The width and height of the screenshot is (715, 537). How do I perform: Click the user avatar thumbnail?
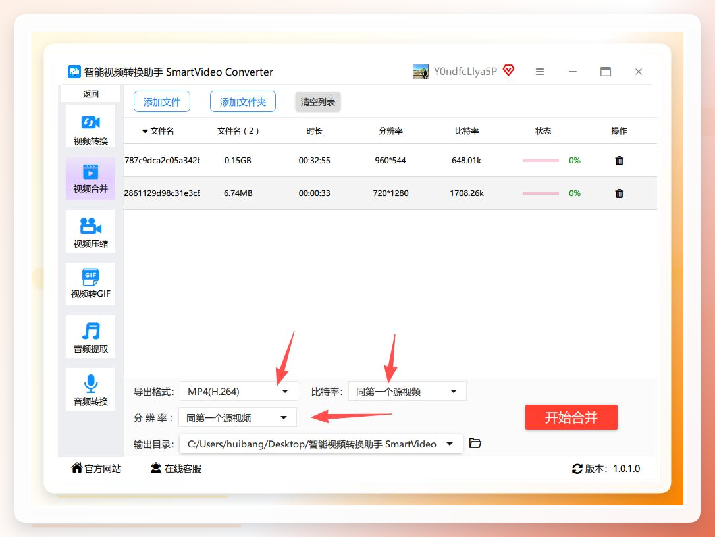click(x=421, y=72)
